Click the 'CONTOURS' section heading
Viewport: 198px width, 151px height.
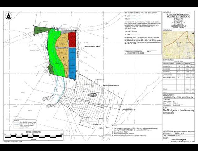(166, 100)
